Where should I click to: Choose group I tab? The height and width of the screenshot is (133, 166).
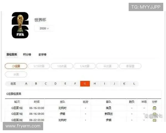(x=105, y=84)
